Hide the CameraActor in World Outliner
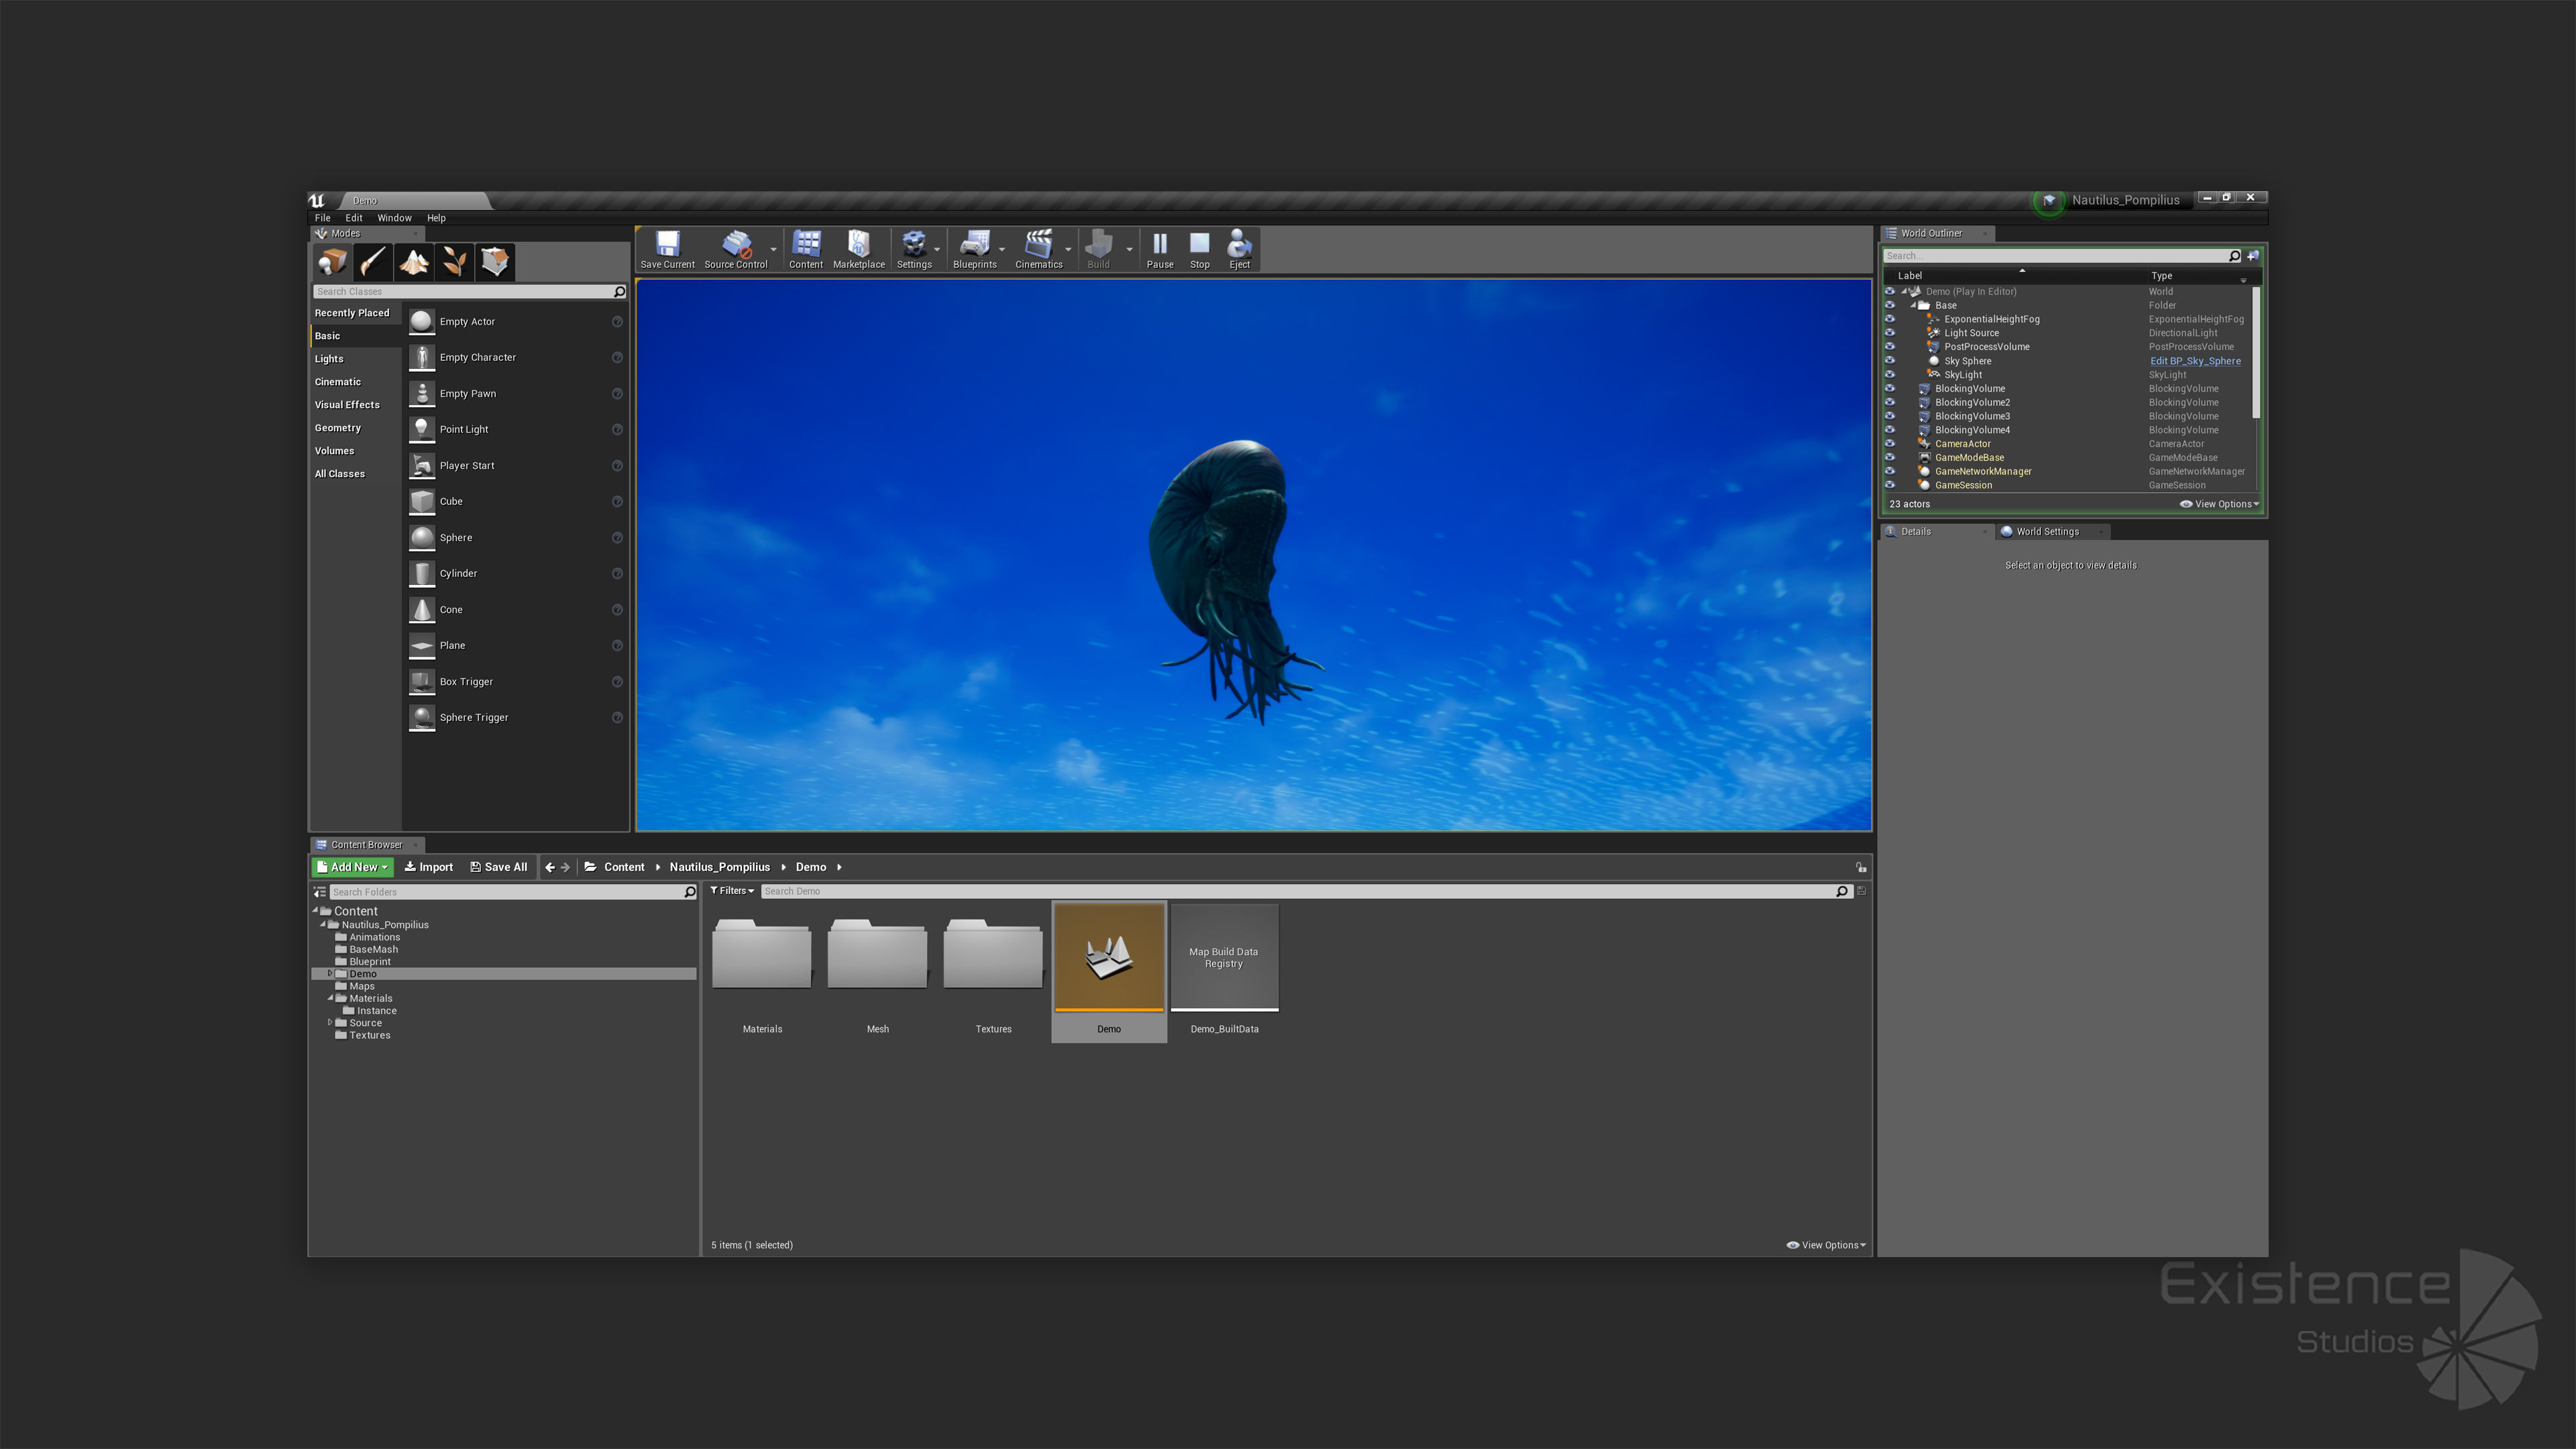 [1889, 443]
